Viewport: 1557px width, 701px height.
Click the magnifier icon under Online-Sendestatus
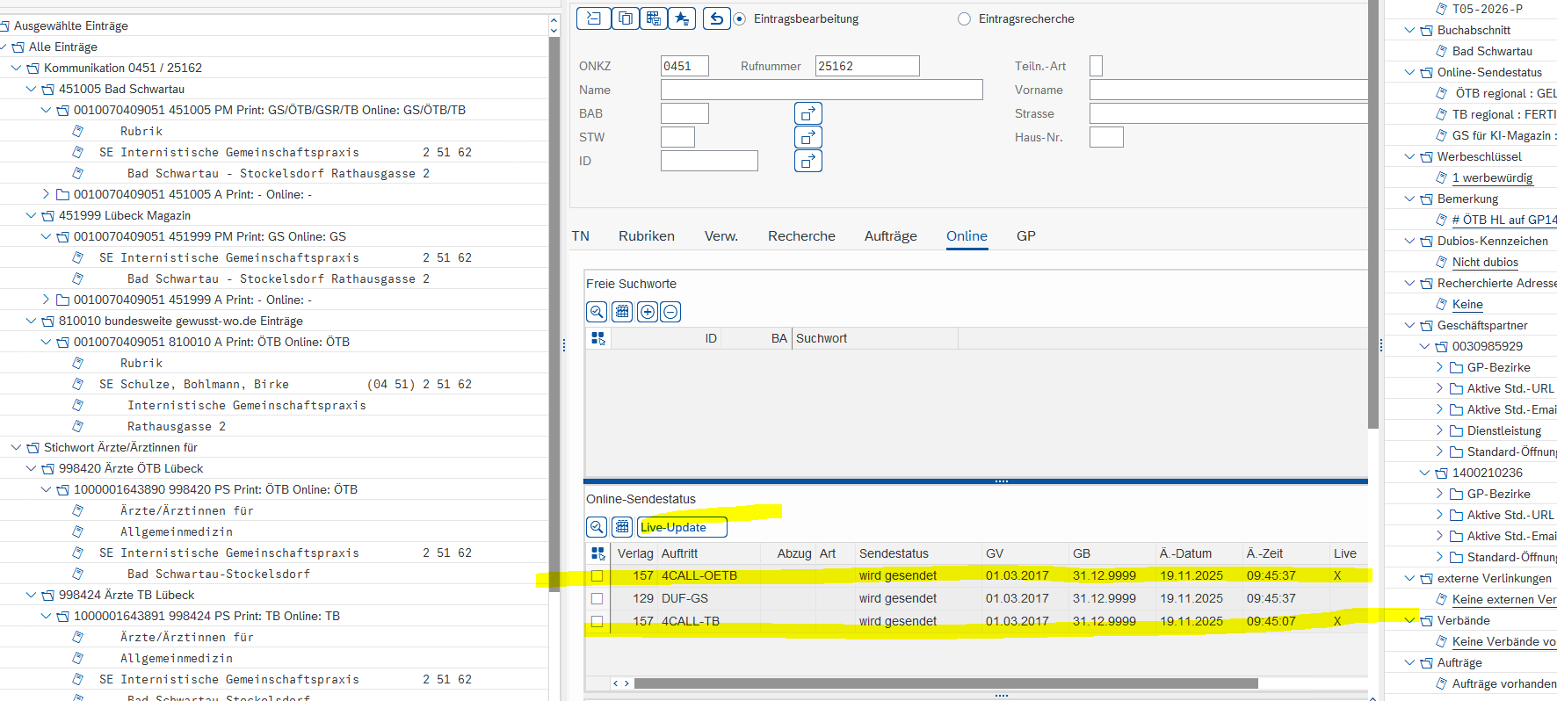click(597, 527)
